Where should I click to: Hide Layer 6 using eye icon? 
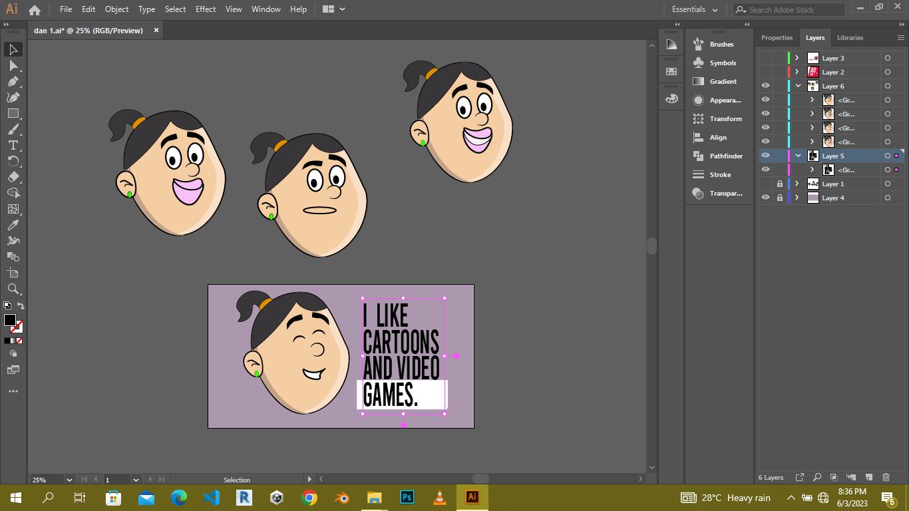tap(765, 86)
